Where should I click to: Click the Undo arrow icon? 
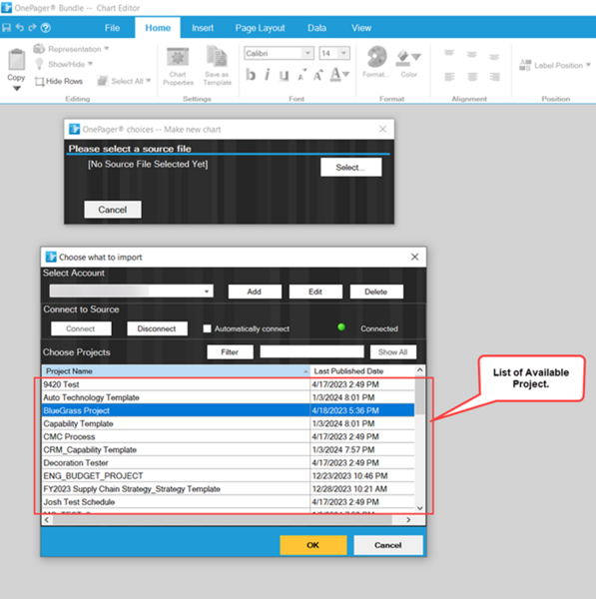(x=20, y=28)
